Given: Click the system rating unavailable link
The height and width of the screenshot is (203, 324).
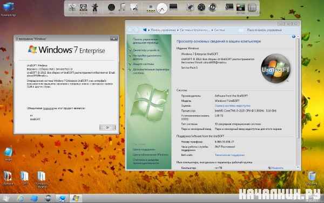Looking at the screenshot, I should [x=232, y=106].
